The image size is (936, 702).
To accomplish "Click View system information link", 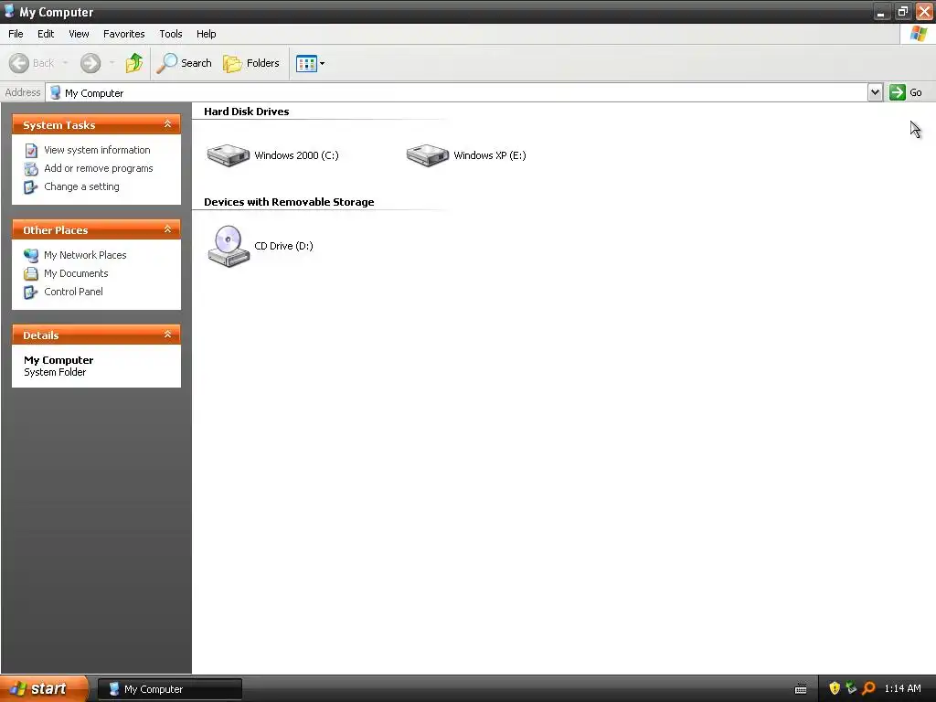I will pos(97,150).
